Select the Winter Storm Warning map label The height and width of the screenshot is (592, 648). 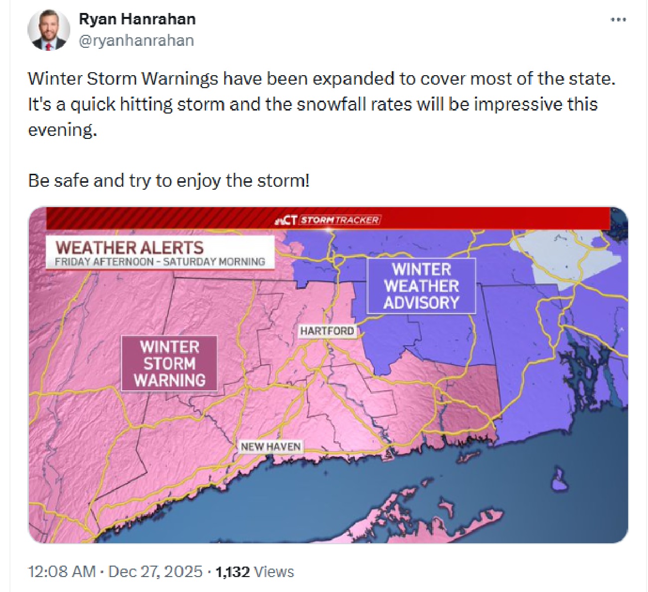[169, 363]
